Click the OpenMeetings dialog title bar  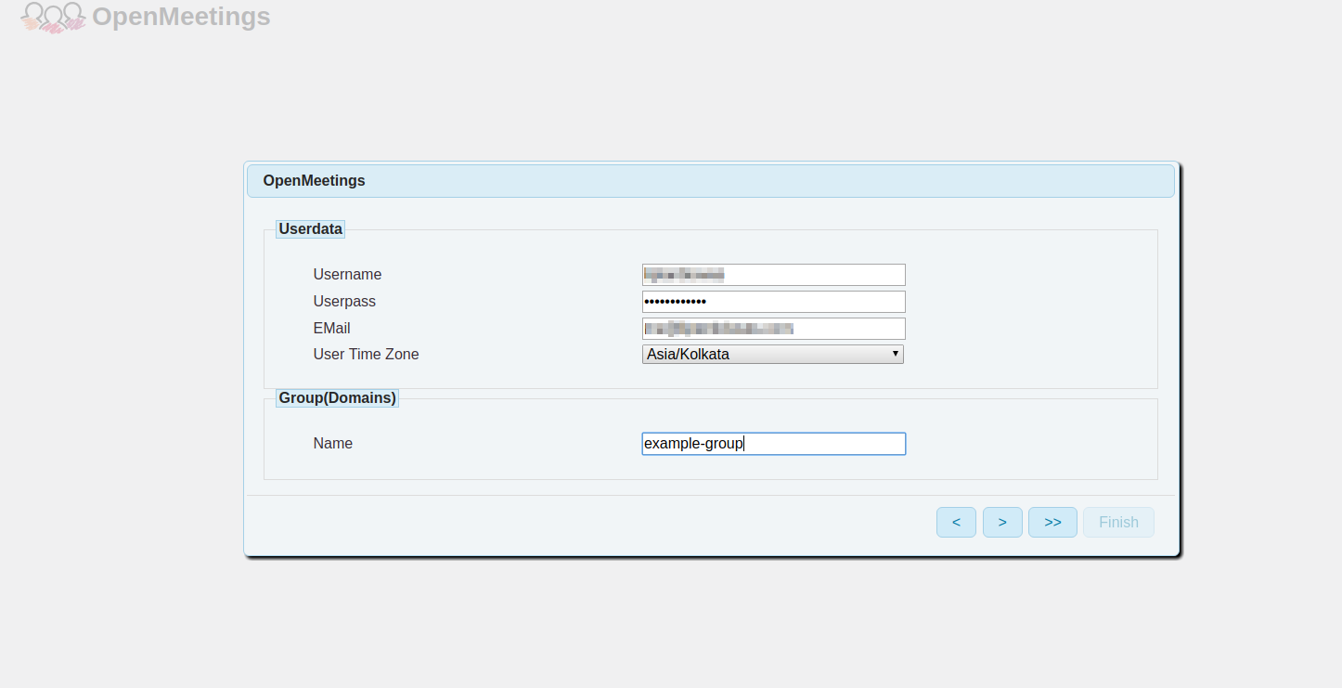click(711, 181)
